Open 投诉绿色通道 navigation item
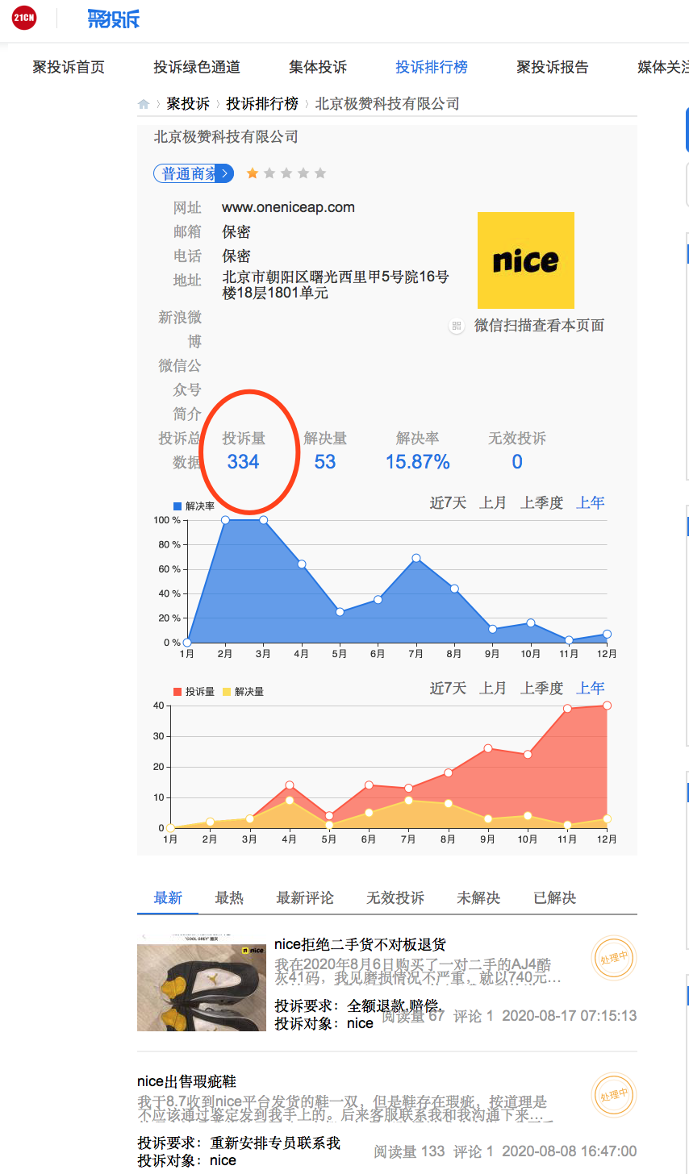The image size is (689, 1174). [197, 67]
